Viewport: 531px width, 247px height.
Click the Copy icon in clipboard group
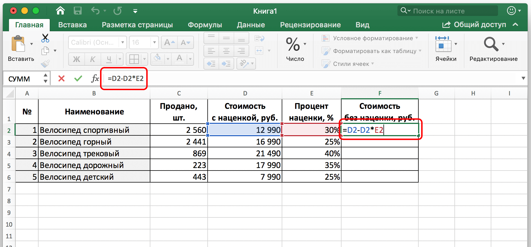45,51
